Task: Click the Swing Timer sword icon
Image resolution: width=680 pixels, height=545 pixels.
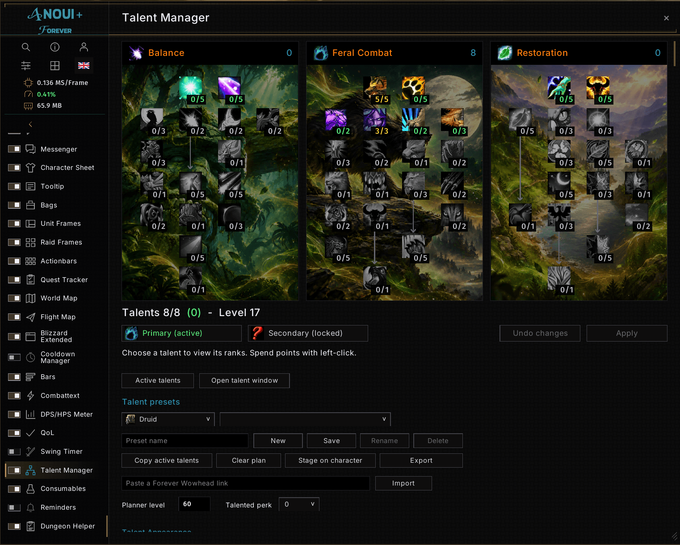Action: coord(30,452)
